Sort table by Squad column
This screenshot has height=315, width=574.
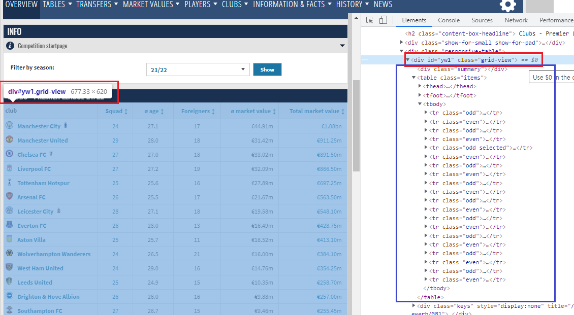click(116, 111)
